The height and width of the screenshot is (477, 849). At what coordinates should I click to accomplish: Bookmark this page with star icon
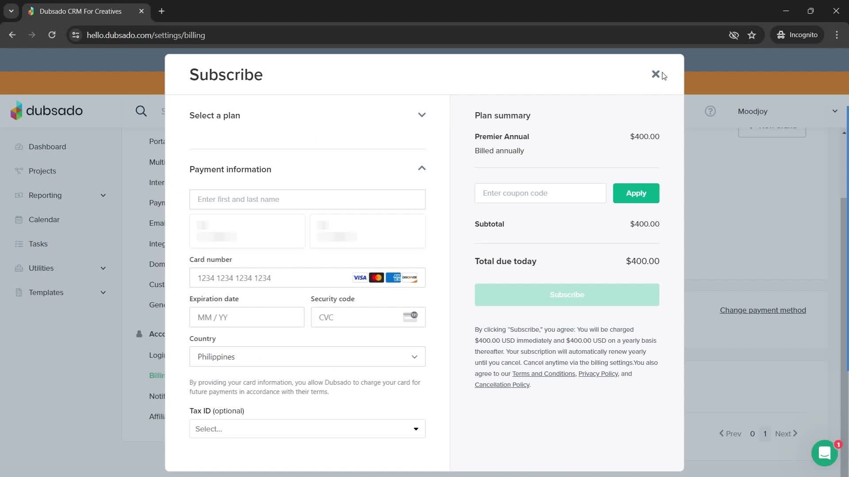point(752,35)
